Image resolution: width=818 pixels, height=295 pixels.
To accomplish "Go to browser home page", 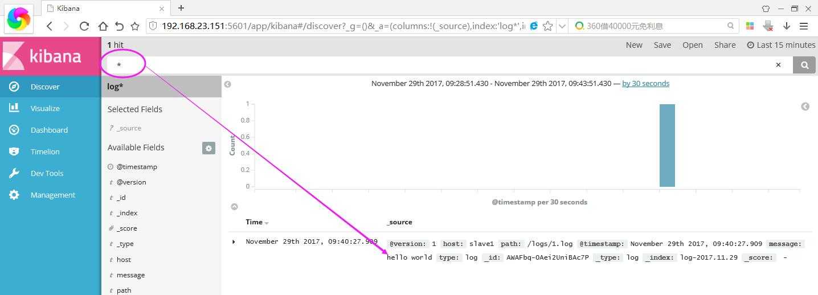I will pyautogui.click(x=103, y=26).
